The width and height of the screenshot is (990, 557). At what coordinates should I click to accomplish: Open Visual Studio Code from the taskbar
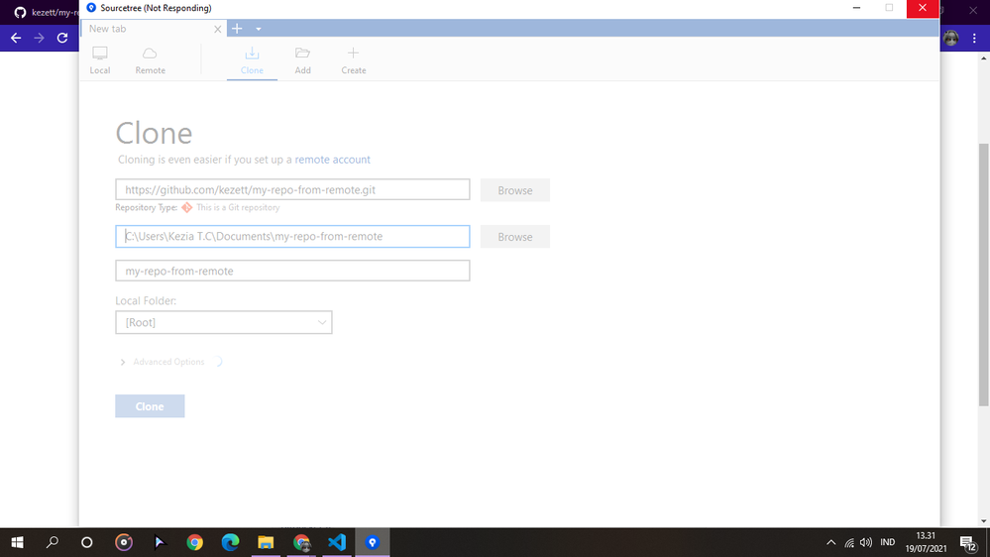(x=337, y=542)
